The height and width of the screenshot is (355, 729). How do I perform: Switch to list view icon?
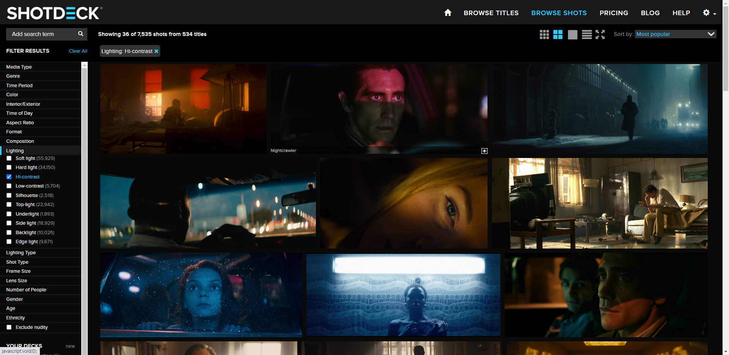587,34
